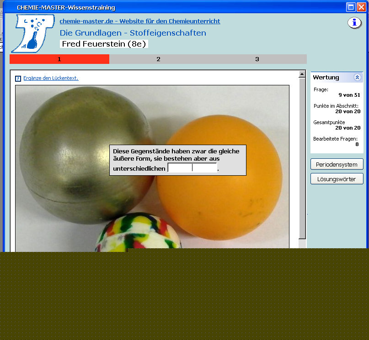The width and height of the screenshot is (369, 340).
Task: Open the Periodensystem
Action: [x=337, y=164]
